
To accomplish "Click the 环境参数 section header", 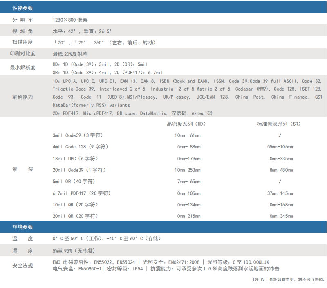I will point(163,227).
